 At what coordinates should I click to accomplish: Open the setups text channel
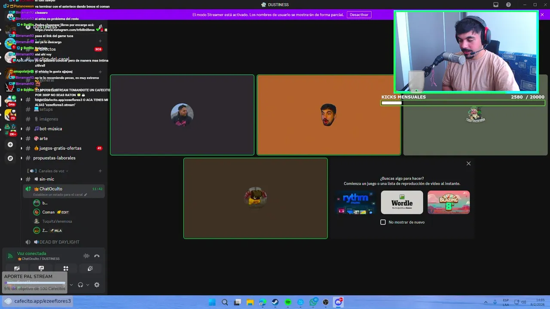point(64,109)
